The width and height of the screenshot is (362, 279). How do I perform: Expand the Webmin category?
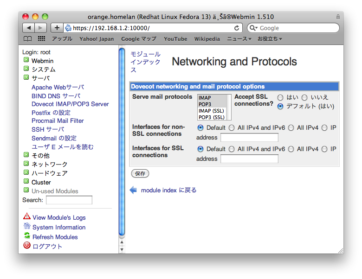click(x=26, y=60)
